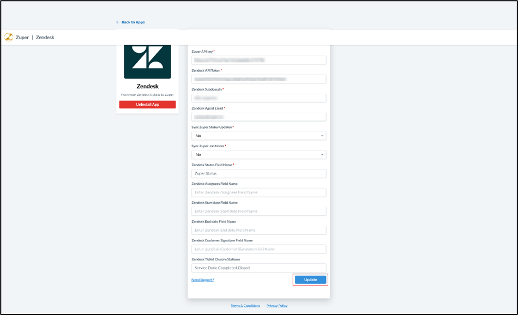Click the Zendesk app logo image
This screenshot has width=518, height=315.
click(147, 62)
